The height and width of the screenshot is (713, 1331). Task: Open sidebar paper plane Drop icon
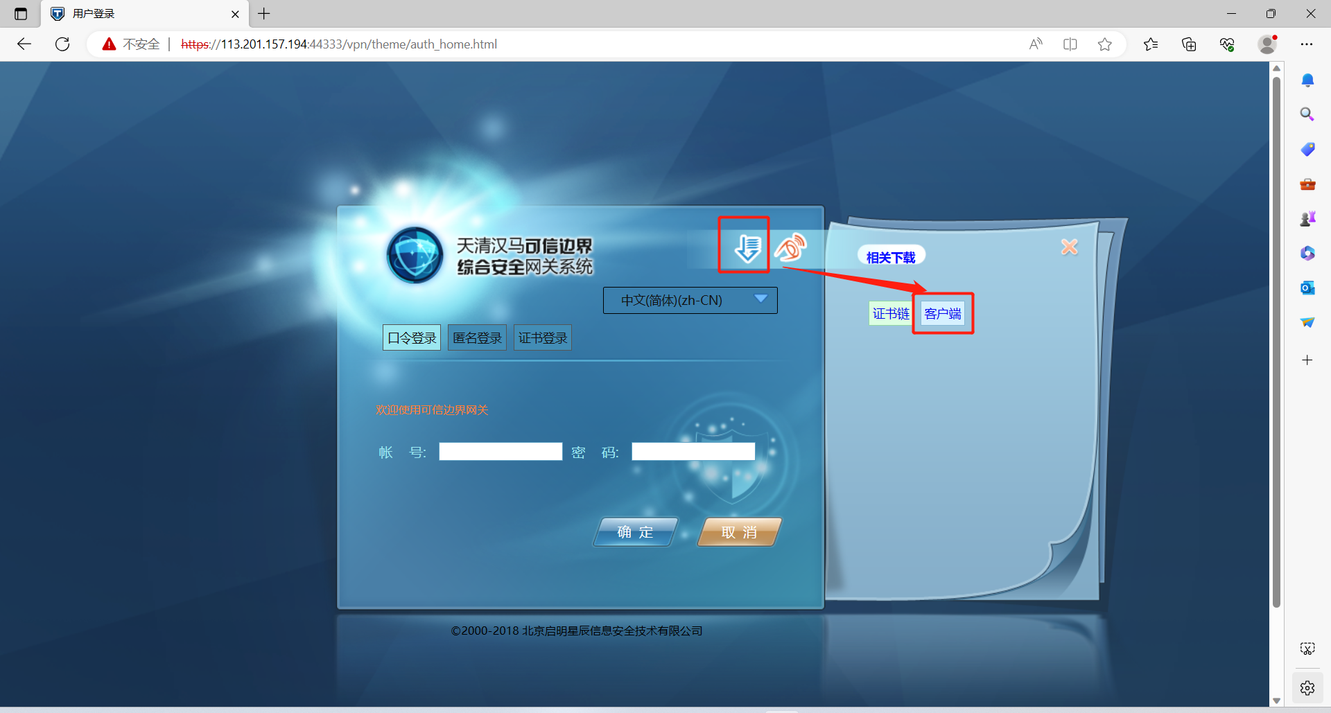pyautogui.click(x=1307, y=322)
